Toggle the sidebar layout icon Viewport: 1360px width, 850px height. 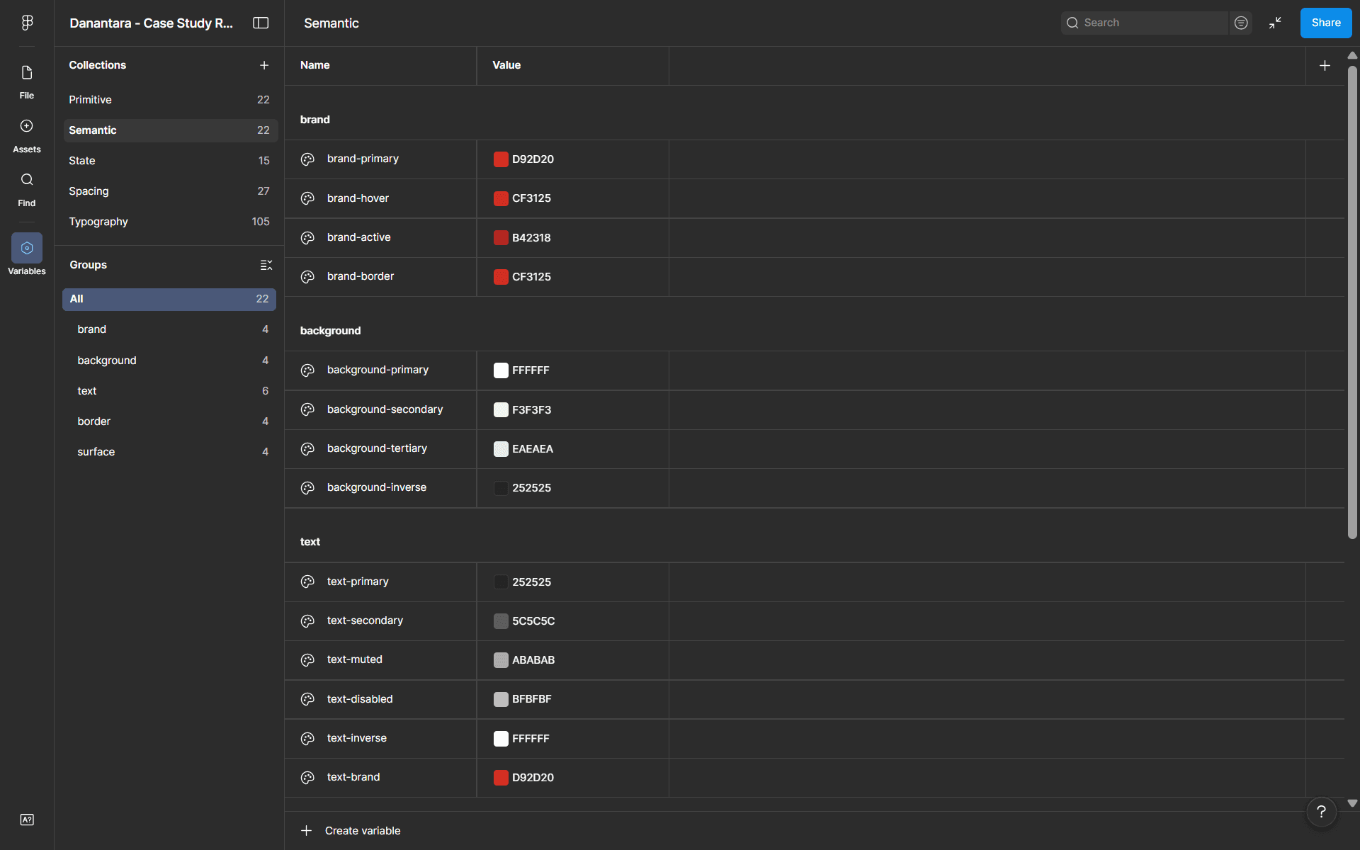click(x=261, y=23)
